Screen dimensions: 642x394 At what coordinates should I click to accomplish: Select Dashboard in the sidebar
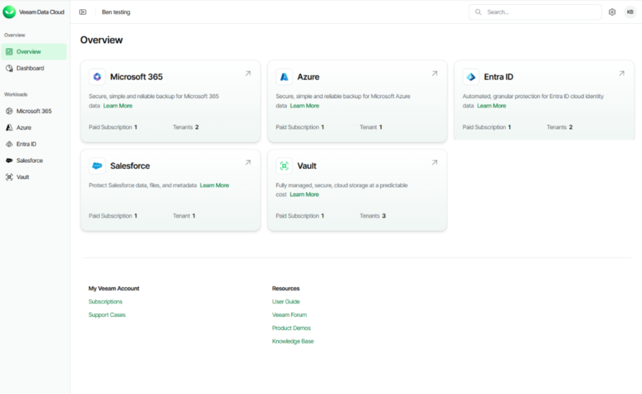point(30,68)
